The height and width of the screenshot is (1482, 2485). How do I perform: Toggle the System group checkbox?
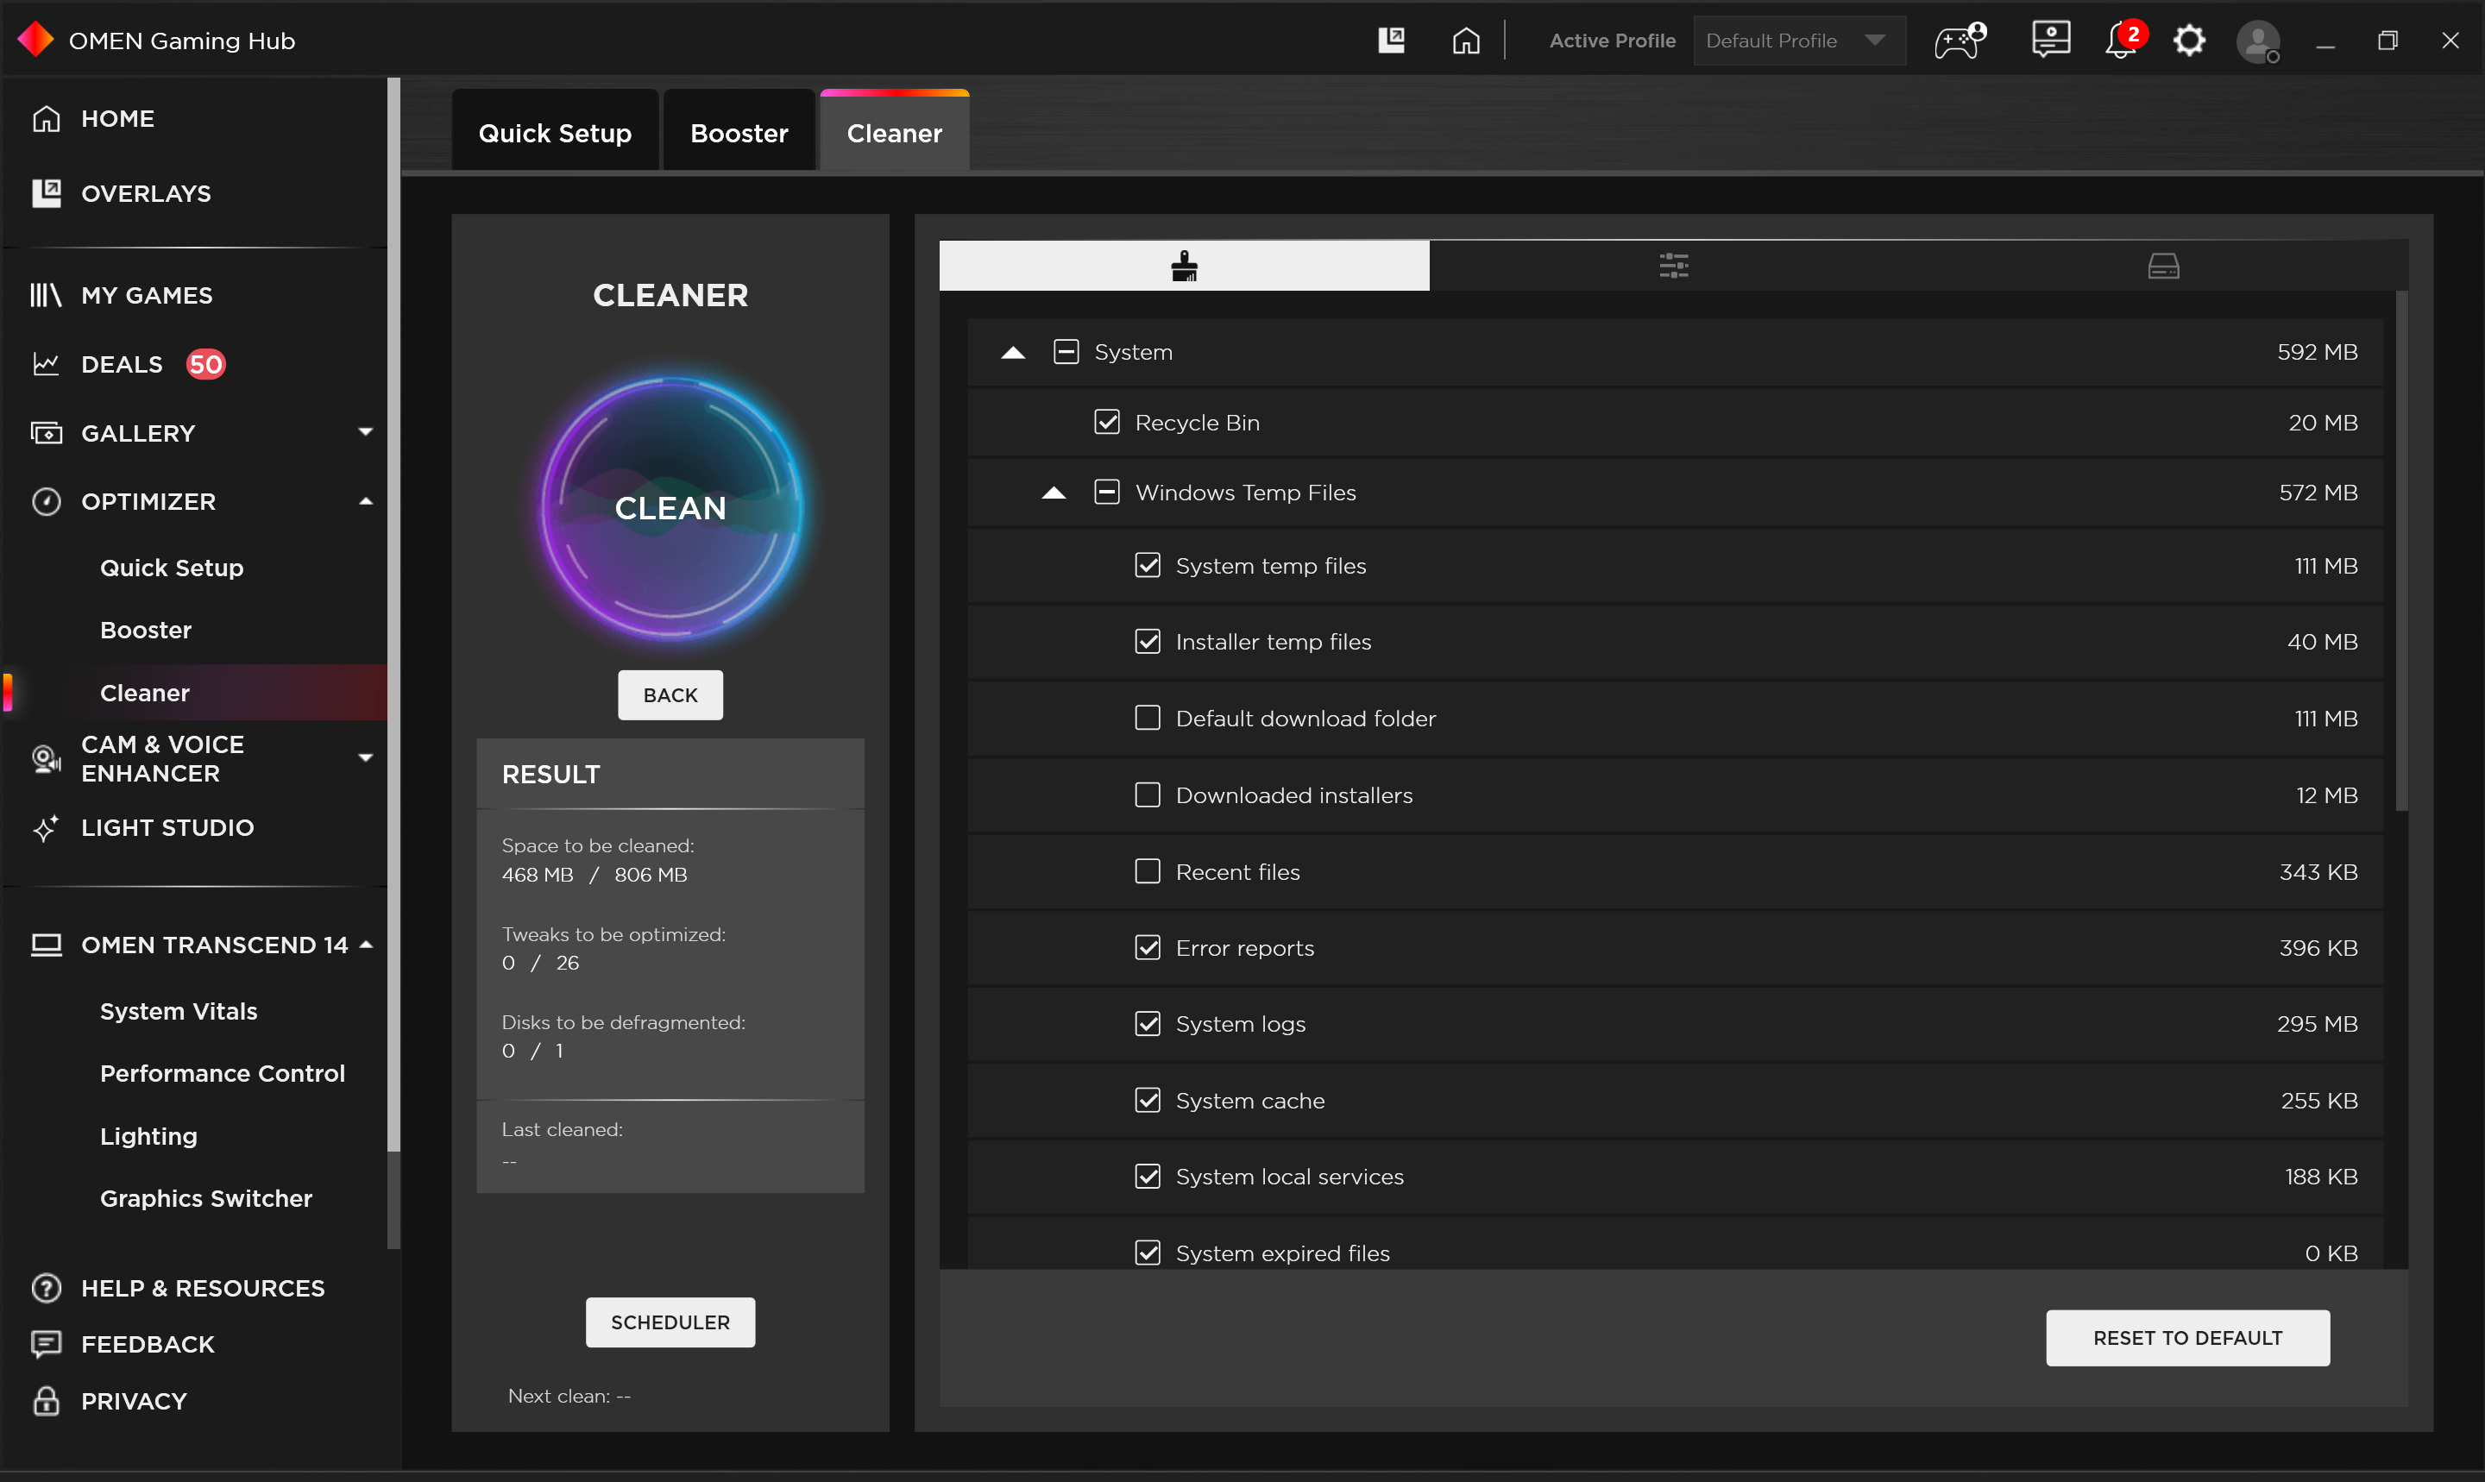[1066, 353]
